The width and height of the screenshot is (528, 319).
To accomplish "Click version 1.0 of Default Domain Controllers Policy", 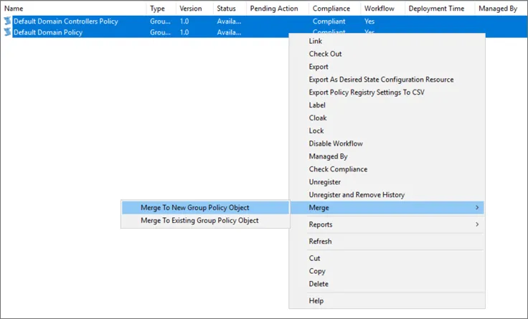I will click(x=184, y=22).
